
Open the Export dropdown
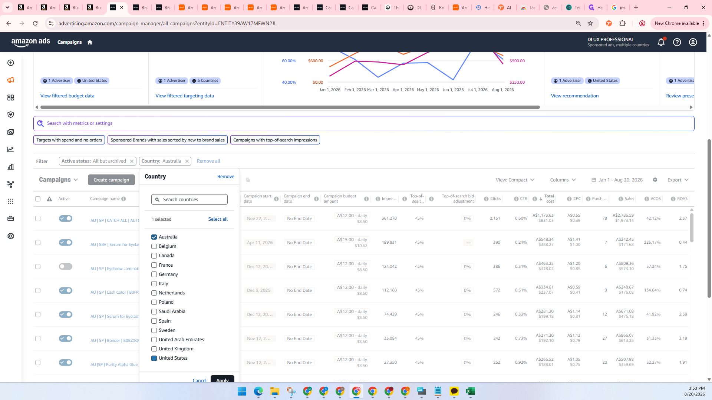pyautogui.click(x=678, y=180)
